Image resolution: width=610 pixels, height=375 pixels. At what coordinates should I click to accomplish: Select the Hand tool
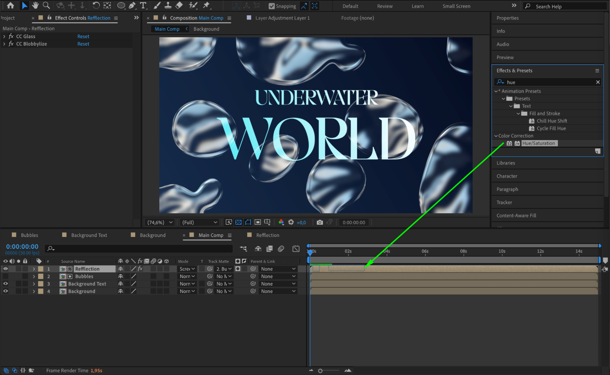(x=35, y=5)
